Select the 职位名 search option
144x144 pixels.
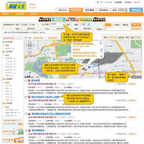point(126,25)
